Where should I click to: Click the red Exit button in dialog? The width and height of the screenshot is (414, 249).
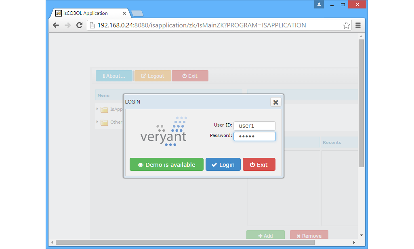coord(259,164)
